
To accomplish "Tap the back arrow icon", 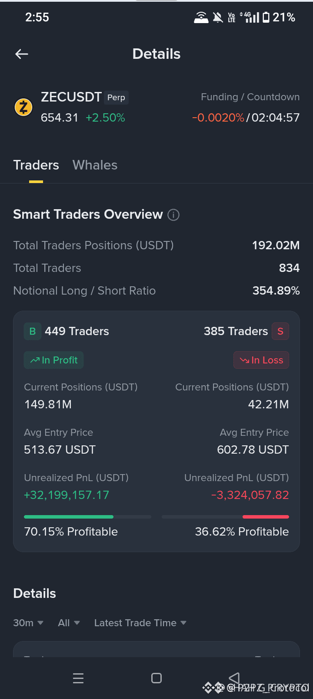I will 22,54.
